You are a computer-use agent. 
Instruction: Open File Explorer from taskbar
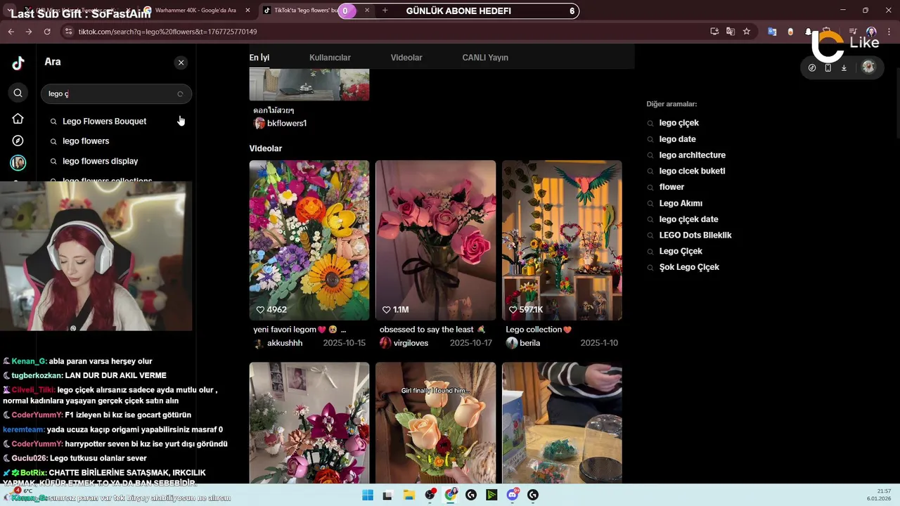point(409,495)
